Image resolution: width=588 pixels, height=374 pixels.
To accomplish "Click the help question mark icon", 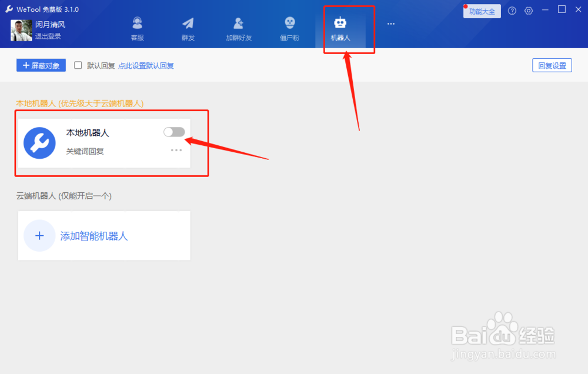I will click(x=511, y=10).
